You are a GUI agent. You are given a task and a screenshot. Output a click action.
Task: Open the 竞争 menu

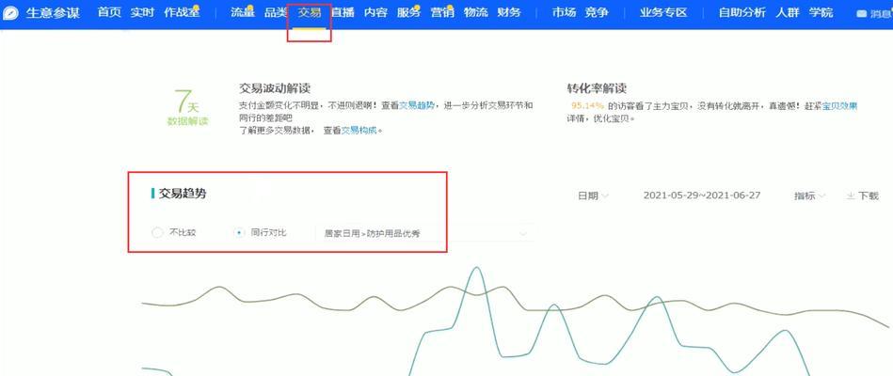[x=597, y=12]
